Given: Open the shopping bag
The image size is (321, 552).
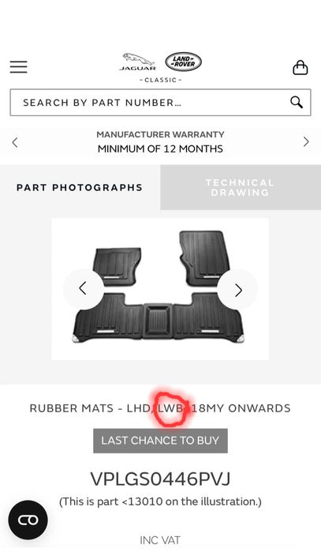Looking at the screenshot, I should click(x=300, y=67).
